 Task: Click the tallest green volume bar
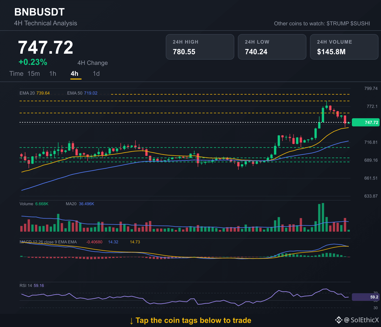pos(323,217)
